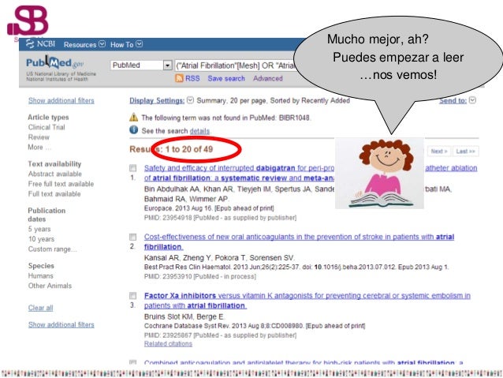
Task: Tick checkbox for result 3 Factor Xa article
Action: [132, 295]
